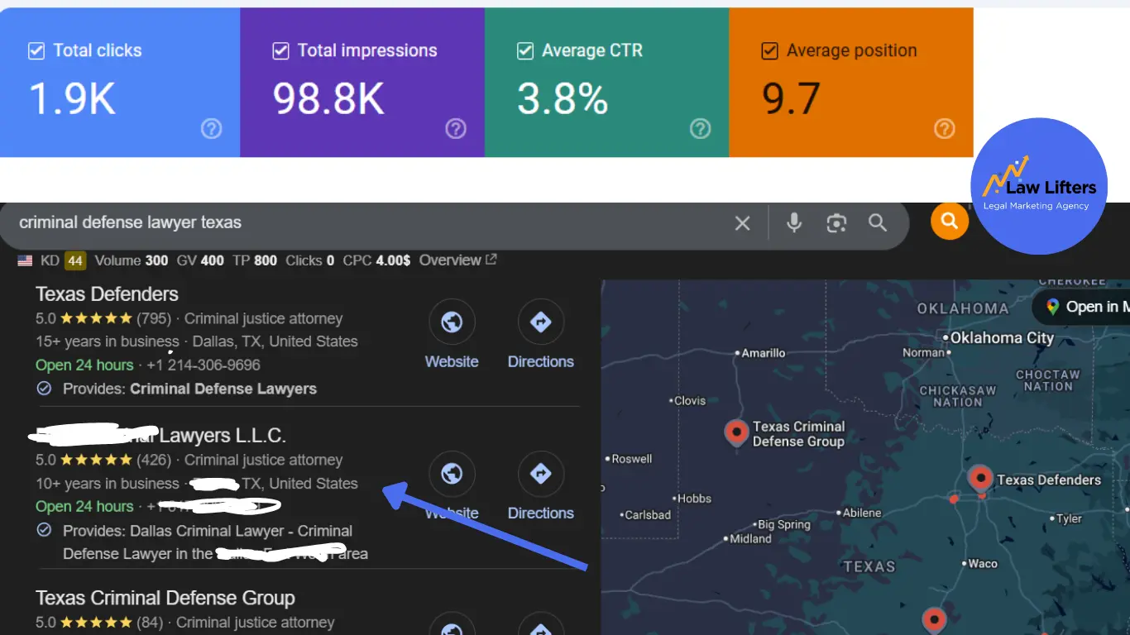Click help icon on Total impressions card
This screenshot has height=635, width=1130.
pyautogui.click(x=456, y=128)
